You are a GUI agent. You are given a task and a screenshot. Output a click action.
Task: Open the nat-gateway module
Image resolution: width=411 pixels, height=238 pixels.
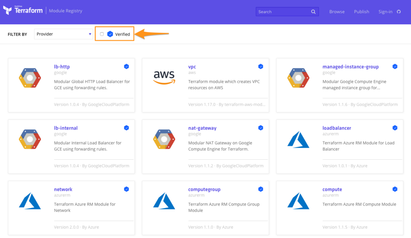(x=202, y=128)
